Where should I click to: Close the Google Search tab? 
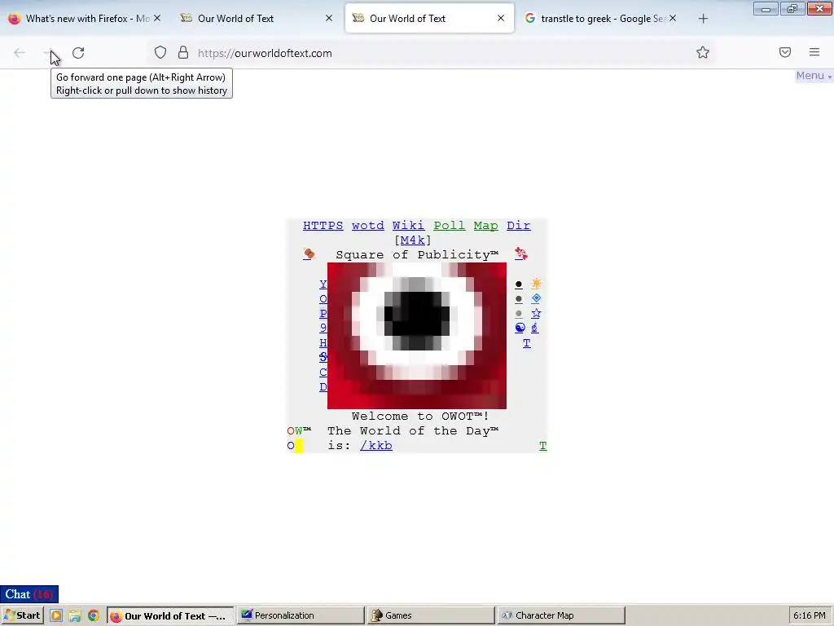pos(673,18)
